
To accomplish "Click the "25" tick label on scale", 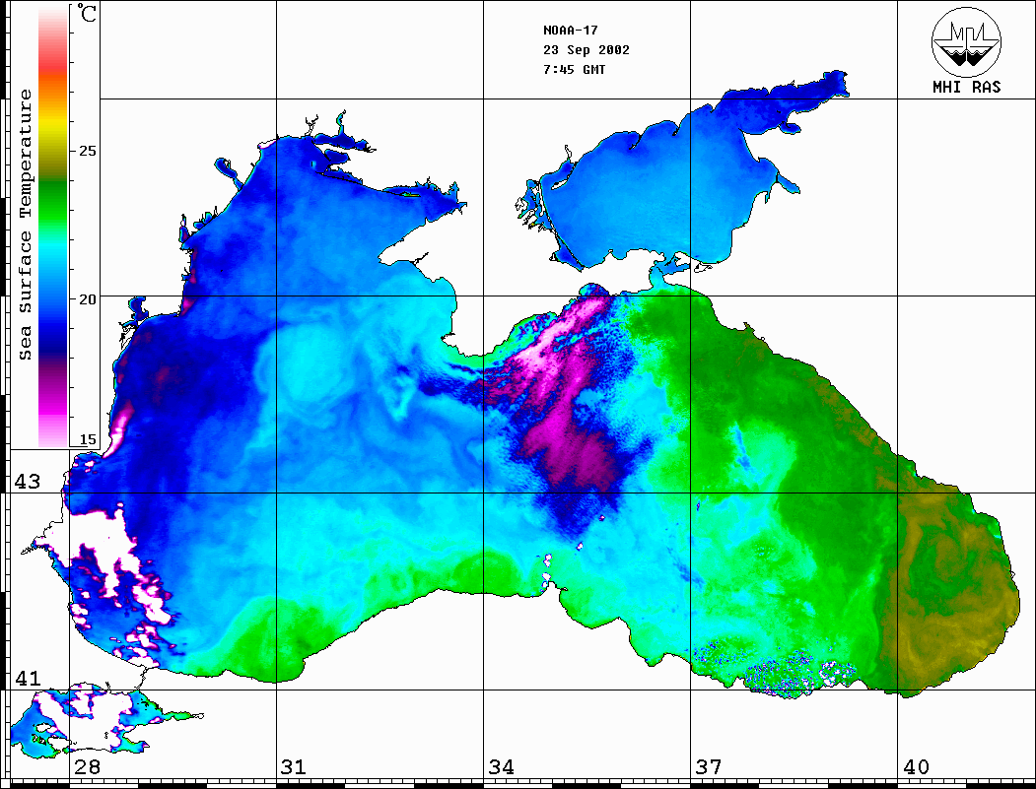I will [x=87, y=151].
